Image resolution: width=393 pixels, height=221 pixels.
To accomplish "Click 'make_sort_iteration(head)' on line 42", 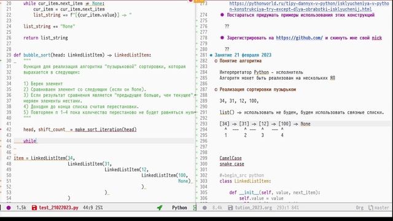I will coord(106,130).
